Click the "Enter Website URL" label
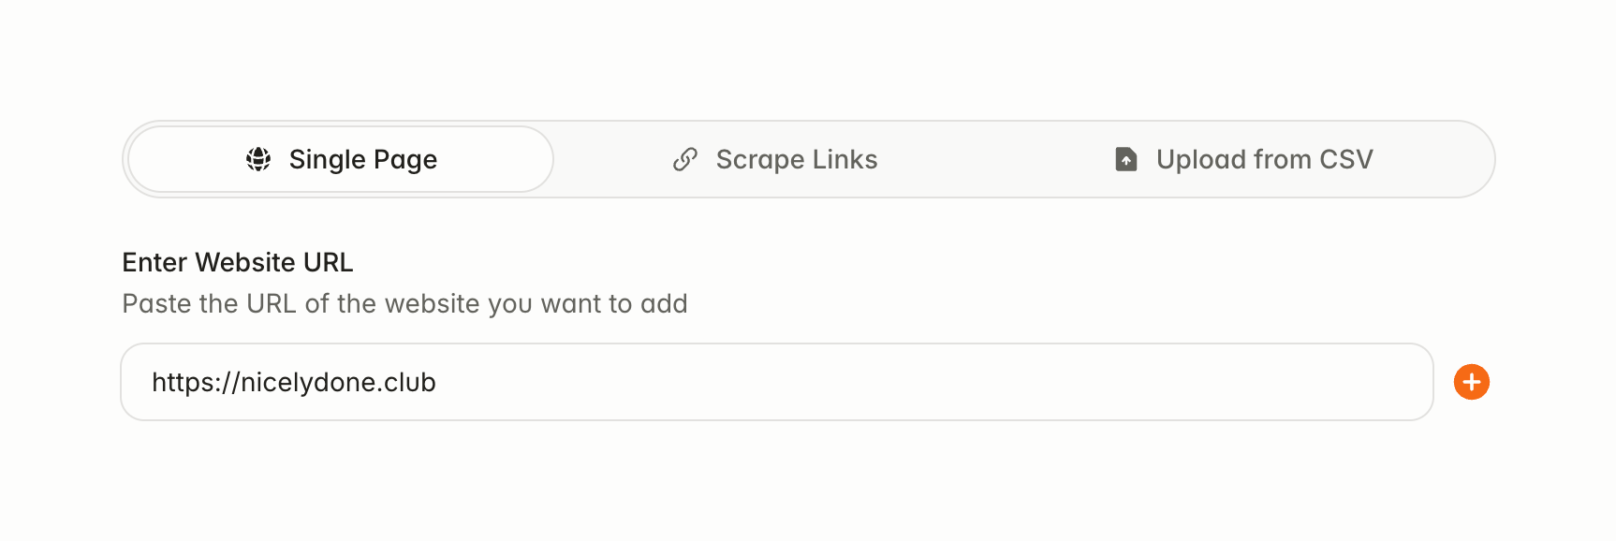This screenshot has width=1616, height=541. pos(238,262)
